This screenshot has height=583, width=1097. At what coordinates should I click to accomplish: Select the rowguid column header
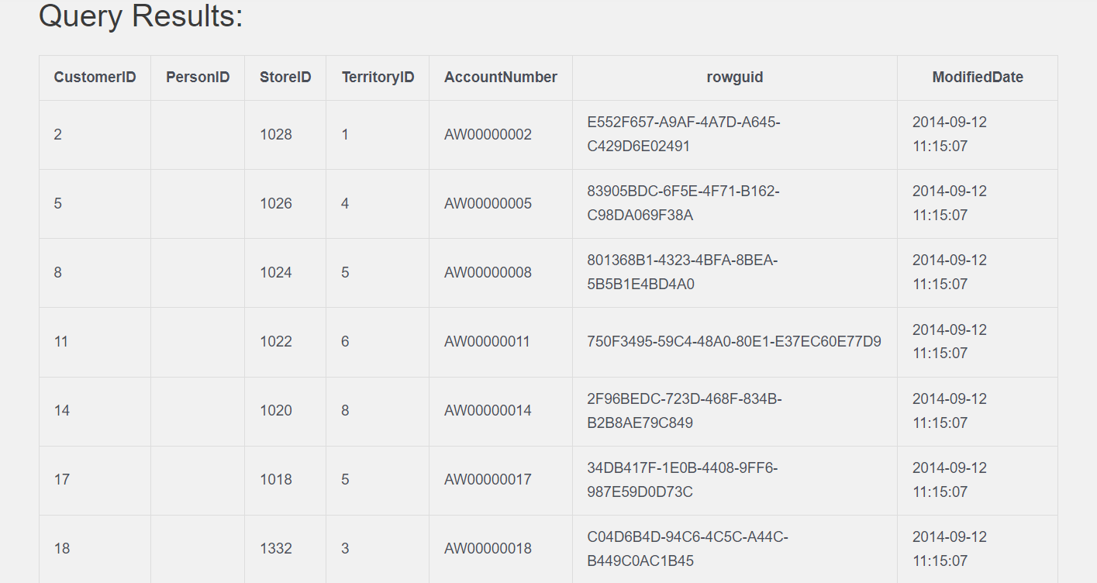(x=734, y=78)
